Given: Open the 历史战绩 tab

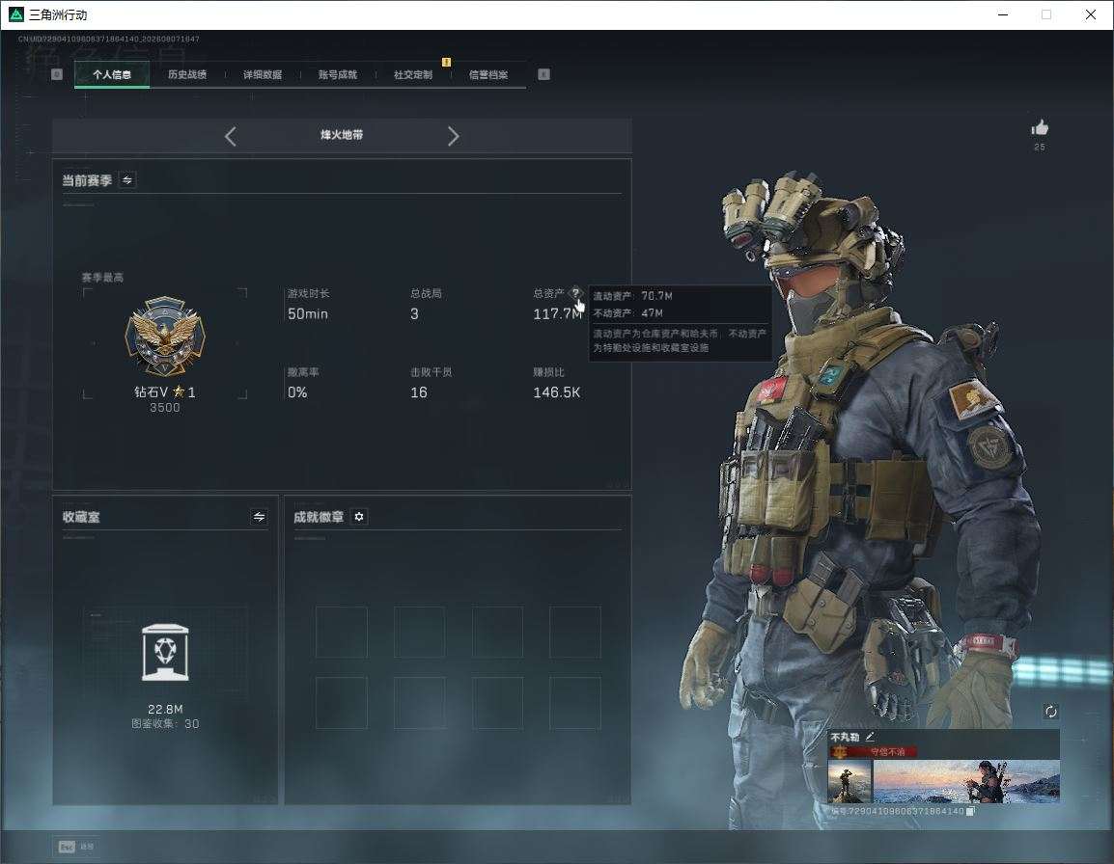Looking at the screenshot, I should 187,74.
